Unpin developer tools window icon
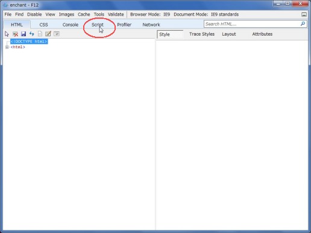This screenshot has height=233, width=311. [x=304, y=14]
